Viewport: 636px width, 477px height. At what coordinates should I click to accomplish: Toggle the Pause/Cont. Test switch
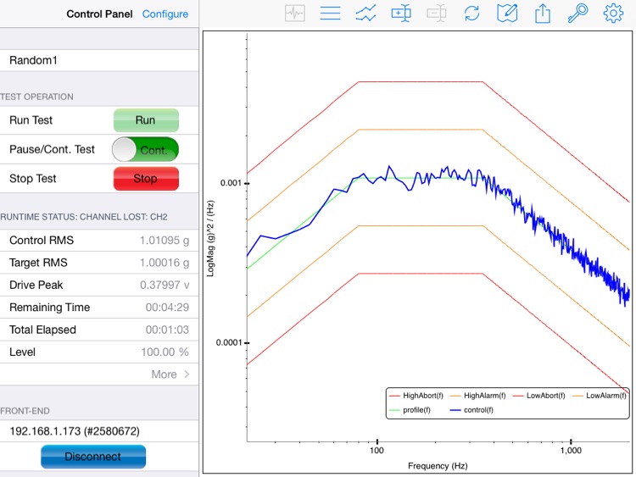pos(145,150)
